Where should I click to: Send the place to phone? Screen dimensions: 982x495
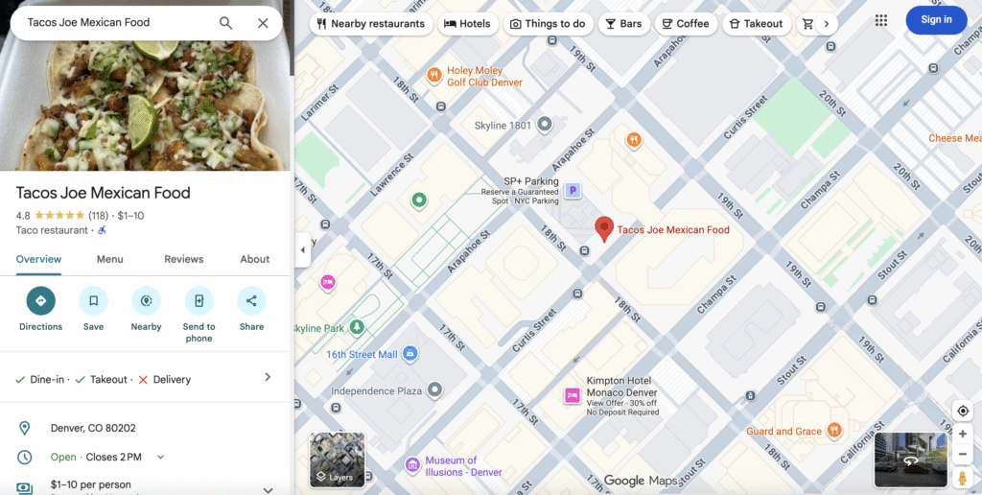tap(199, 301)
